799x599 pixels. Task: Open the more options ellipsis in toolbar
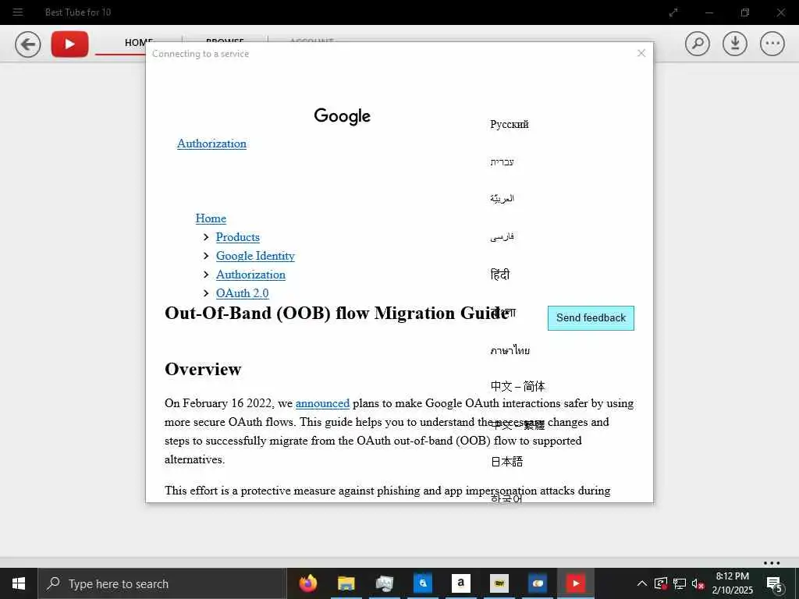click(x=772, y=44)
